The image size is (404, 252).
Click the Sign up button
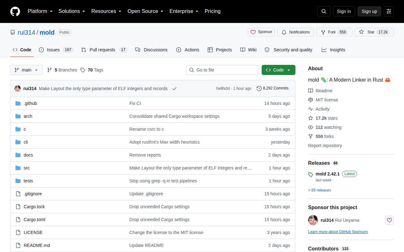[369, 11]
